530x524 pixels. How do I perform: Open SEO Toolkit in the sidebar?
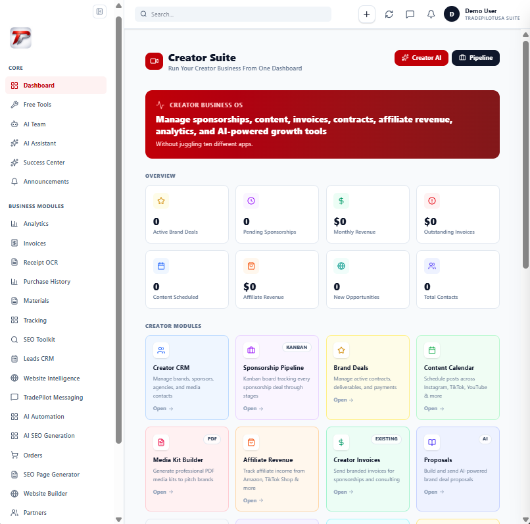pos(56,339)
